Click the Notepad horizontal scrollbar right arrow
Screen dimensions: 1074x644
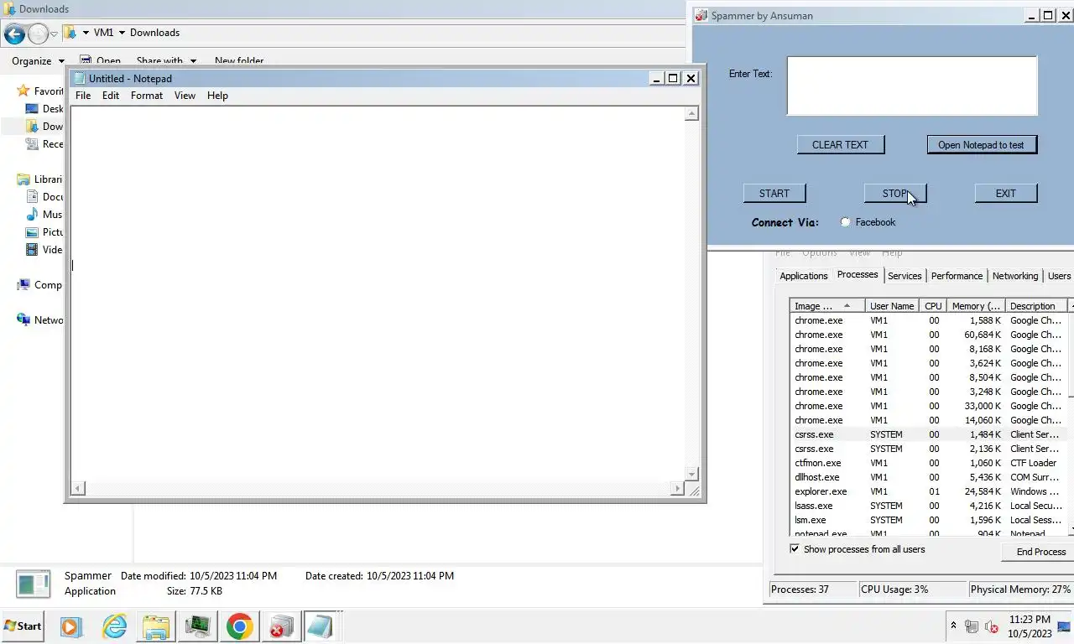click(678, 489)
